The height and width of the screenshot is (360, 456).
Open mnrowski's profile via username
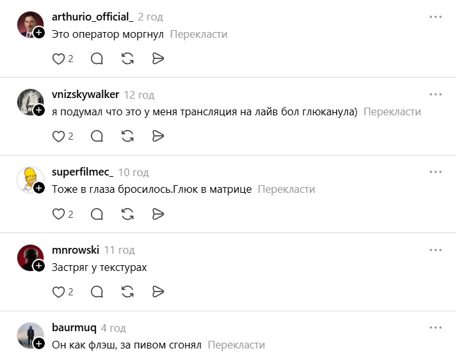(74, 250)
